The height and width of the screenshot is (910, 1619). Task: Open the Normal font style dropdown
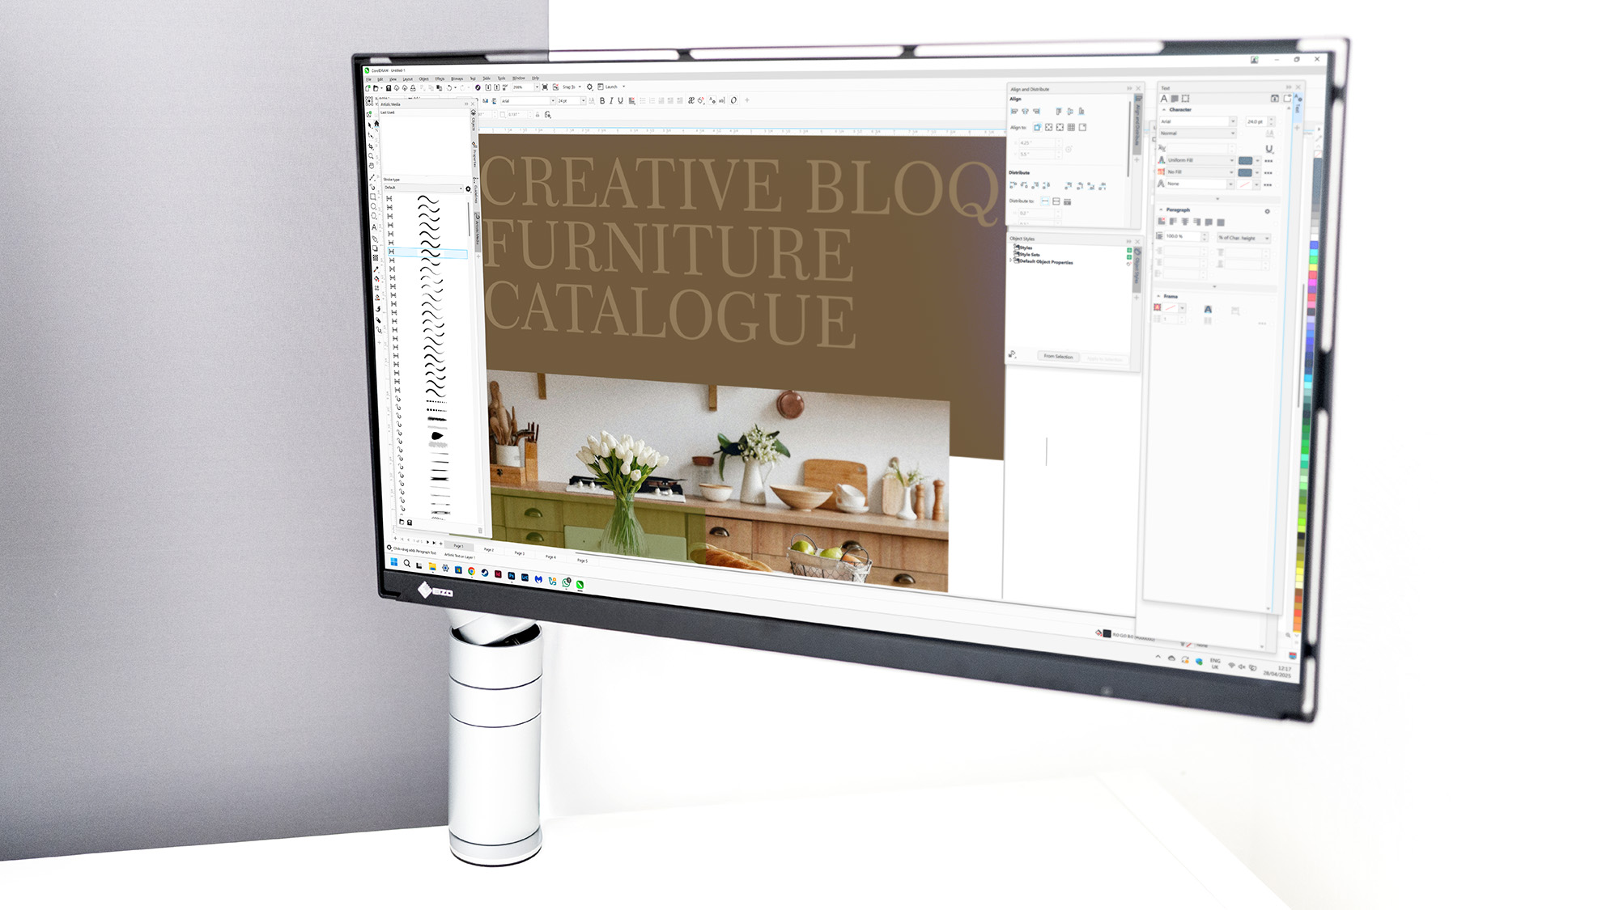pos(1197,133)
